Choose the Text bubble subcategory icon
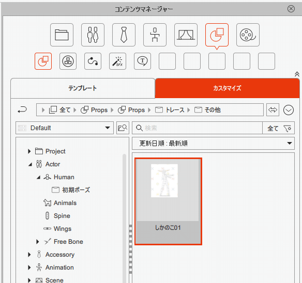This screenshot has height=283, width=302. [x=143, y=61]
